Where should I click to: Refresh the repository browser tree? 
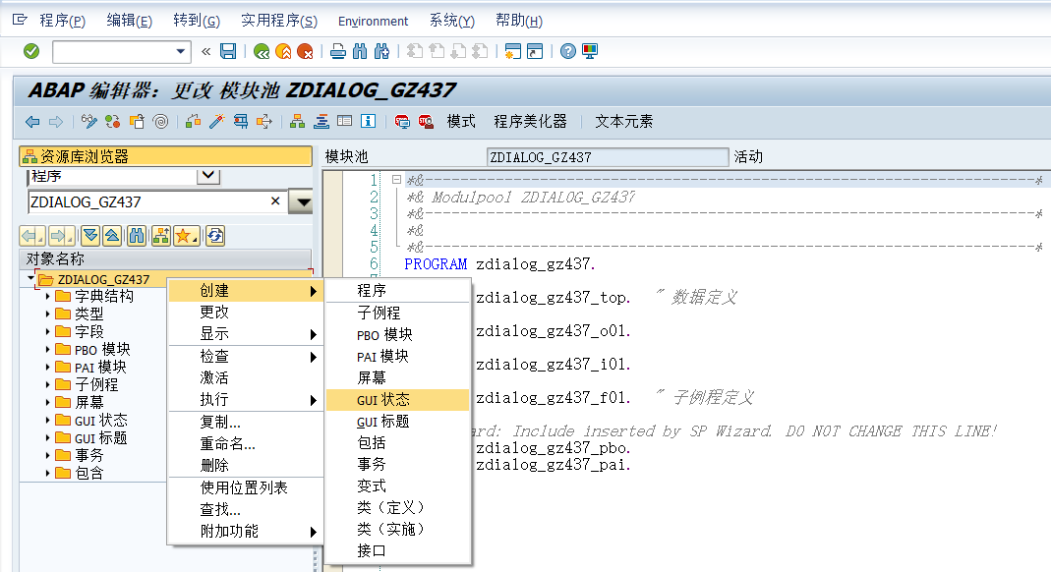coord(215,235)
